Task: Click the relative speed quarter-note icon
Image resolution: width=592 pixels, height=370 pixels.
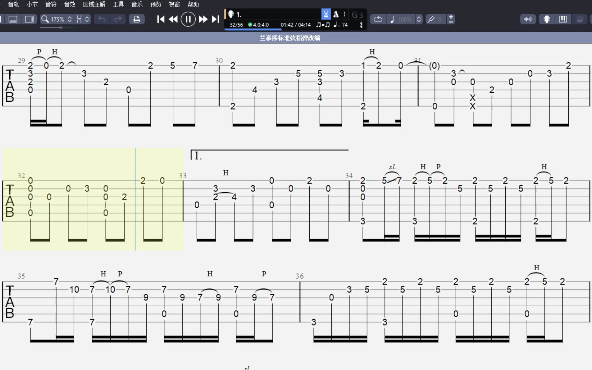Action: (x=392, y=19)
